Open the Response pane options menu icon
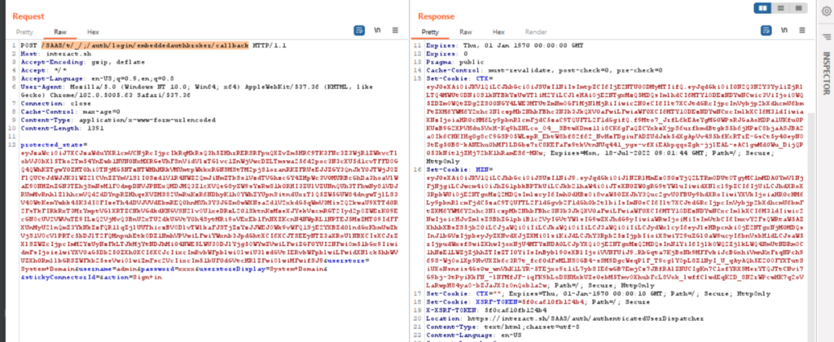 coord(802,31)
